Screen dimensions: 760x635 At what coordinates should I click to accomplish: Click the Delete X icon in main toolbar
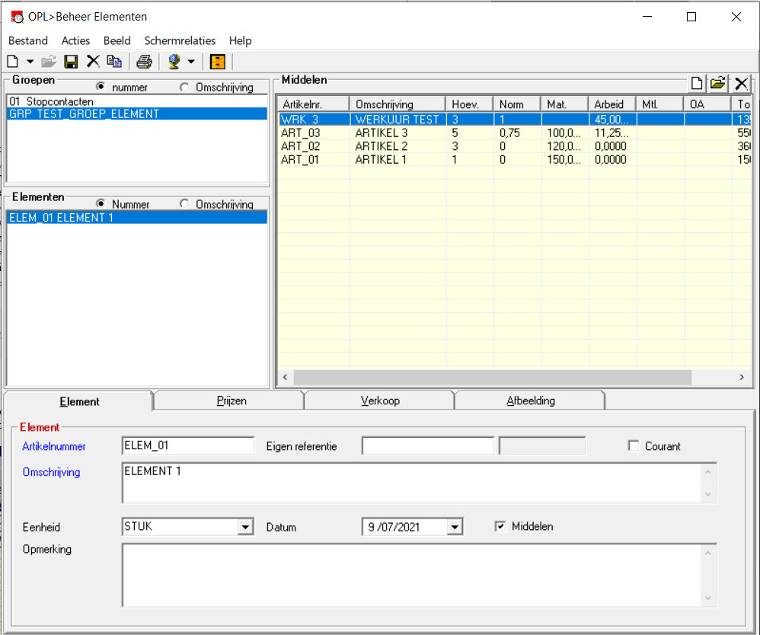(x=93, y=62)
